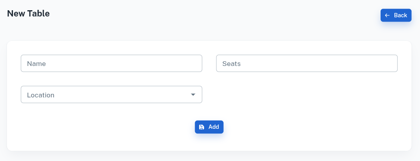Click the caret arrow in Location field
The image size is (420, 161).
(193, 95)
